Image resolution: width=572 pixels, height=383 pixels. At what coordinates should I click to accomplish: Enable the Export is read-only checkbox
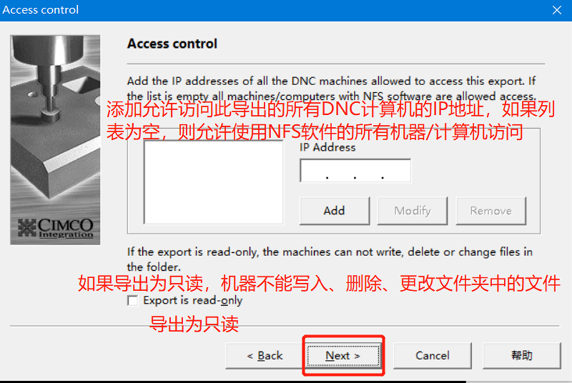(133, 300)
